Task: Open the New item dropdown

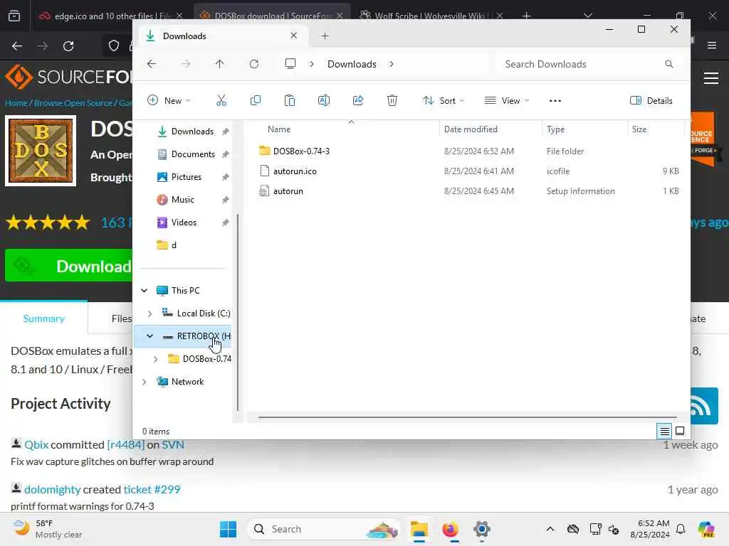Action: (x=169, y=100)
